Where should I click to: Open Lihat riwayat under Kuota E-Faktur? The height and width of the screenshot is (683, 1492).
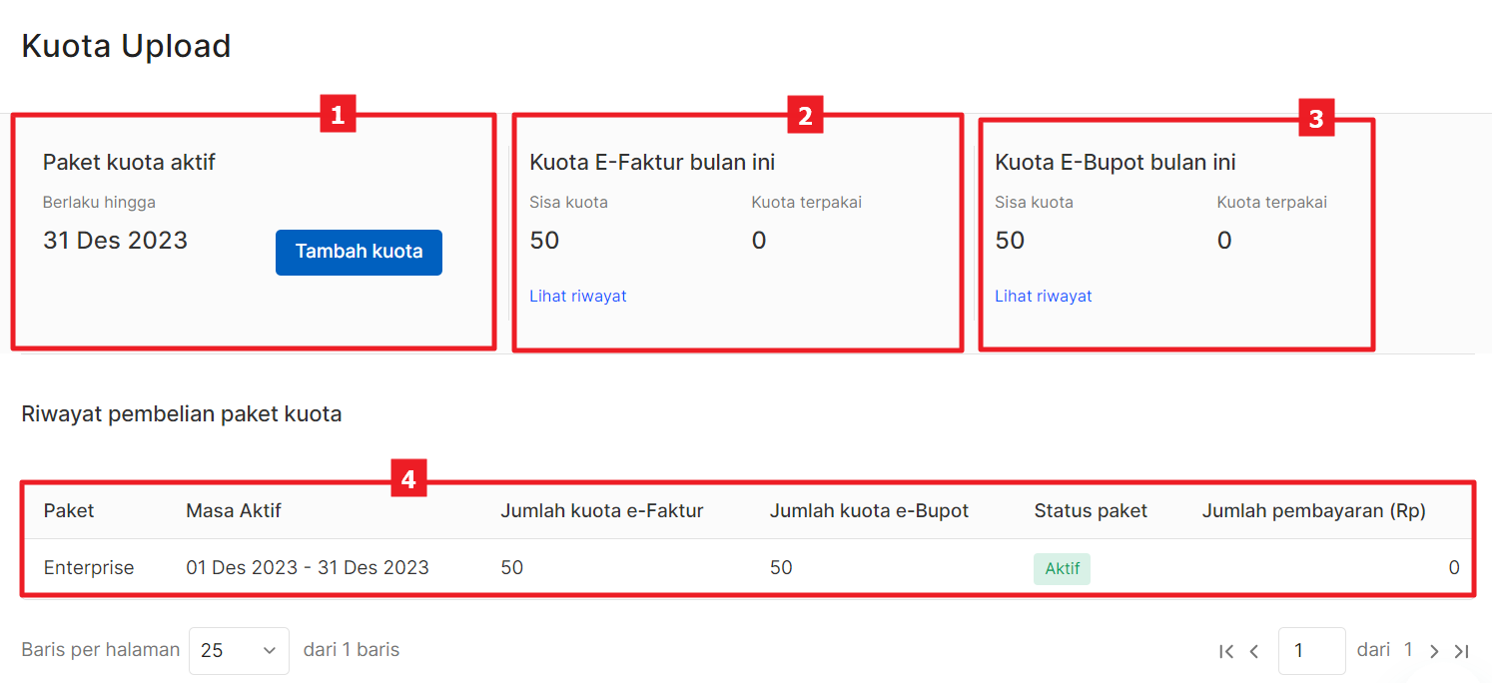[578, 296]
